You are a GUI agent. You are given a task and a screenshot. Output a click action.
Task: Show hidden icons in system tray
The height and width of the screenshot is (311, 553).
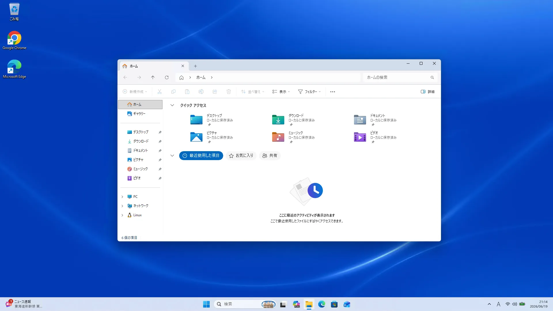[489, 304]
